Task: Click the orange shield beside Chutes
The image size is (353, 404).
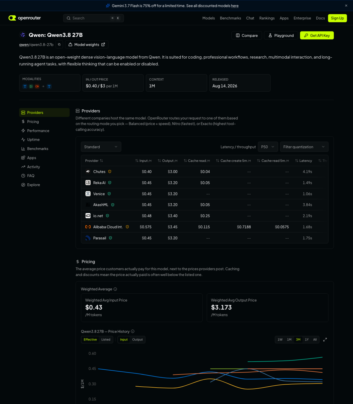Action: click(110, 172)
